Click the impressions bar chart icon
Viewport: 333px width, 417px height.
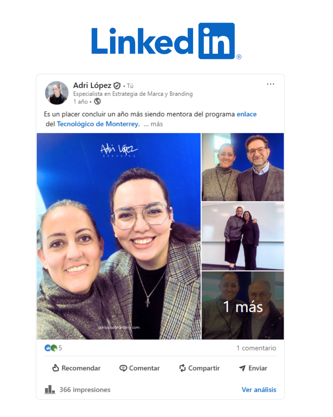point(50,390)
